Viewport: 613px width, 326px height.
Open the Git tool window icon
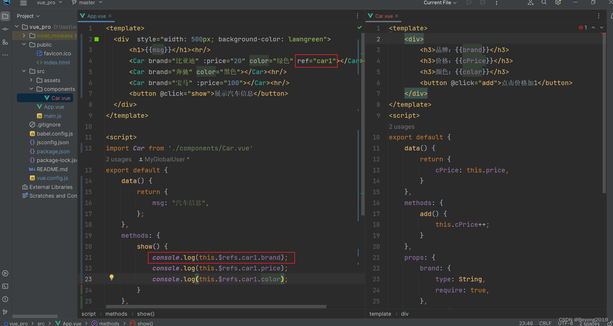5,312
